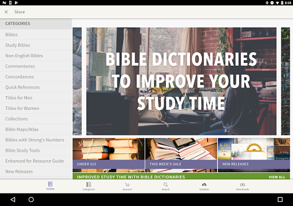
Task: Open the Titles for Women category
Action: [x=36, y=108]
